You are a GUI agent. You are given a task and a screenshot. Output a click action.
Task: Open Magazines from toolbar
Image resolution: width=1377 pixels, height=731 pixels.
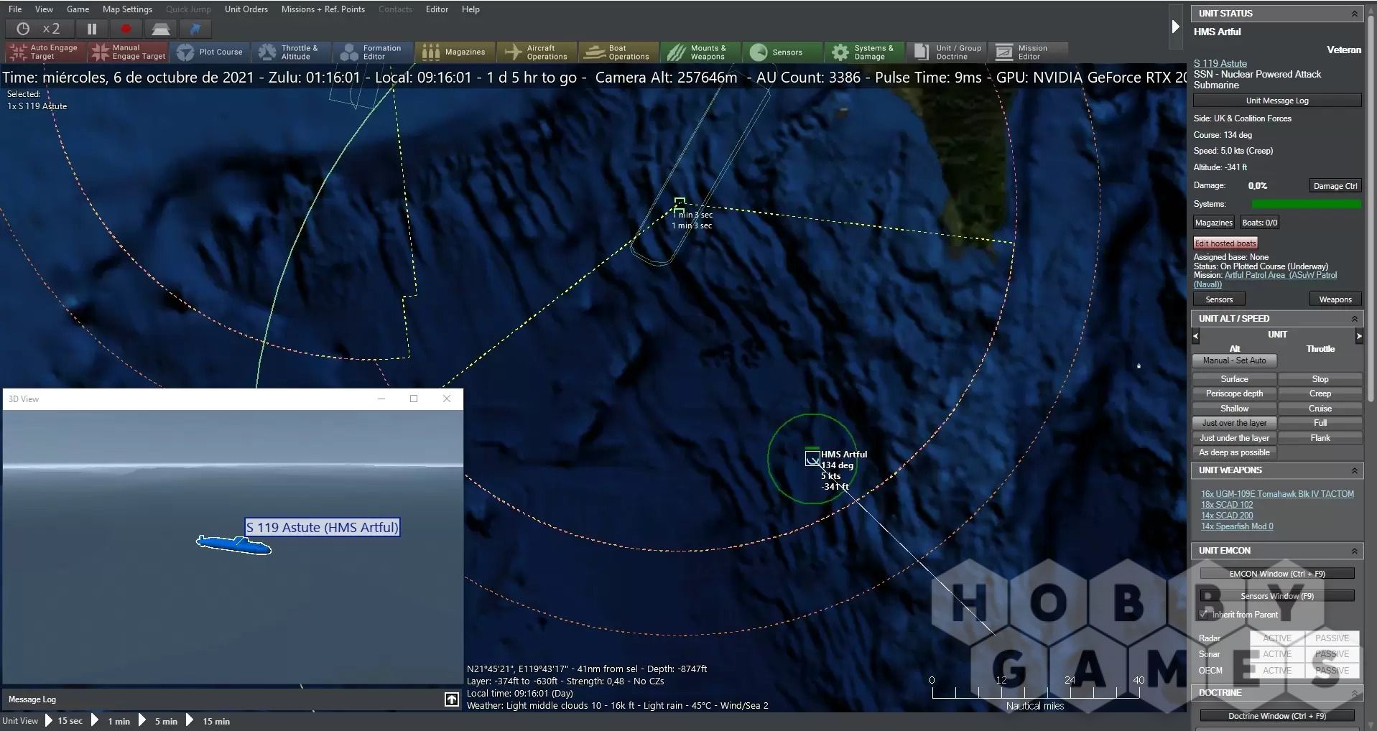click(x=455, y=52)
